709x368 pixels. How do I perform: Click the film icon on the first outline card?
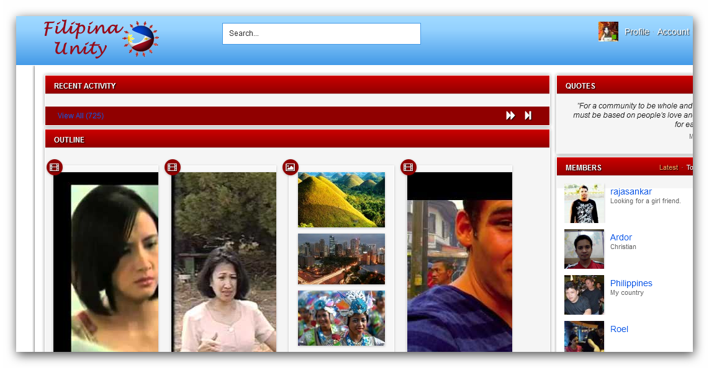(x=55, y=167)
